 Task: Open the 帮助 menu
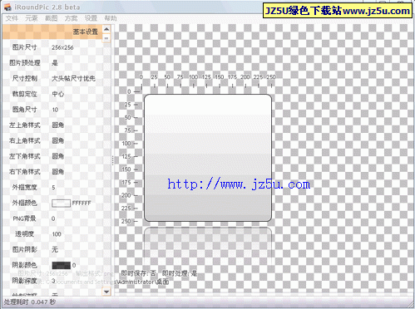[x=111, y=18]
